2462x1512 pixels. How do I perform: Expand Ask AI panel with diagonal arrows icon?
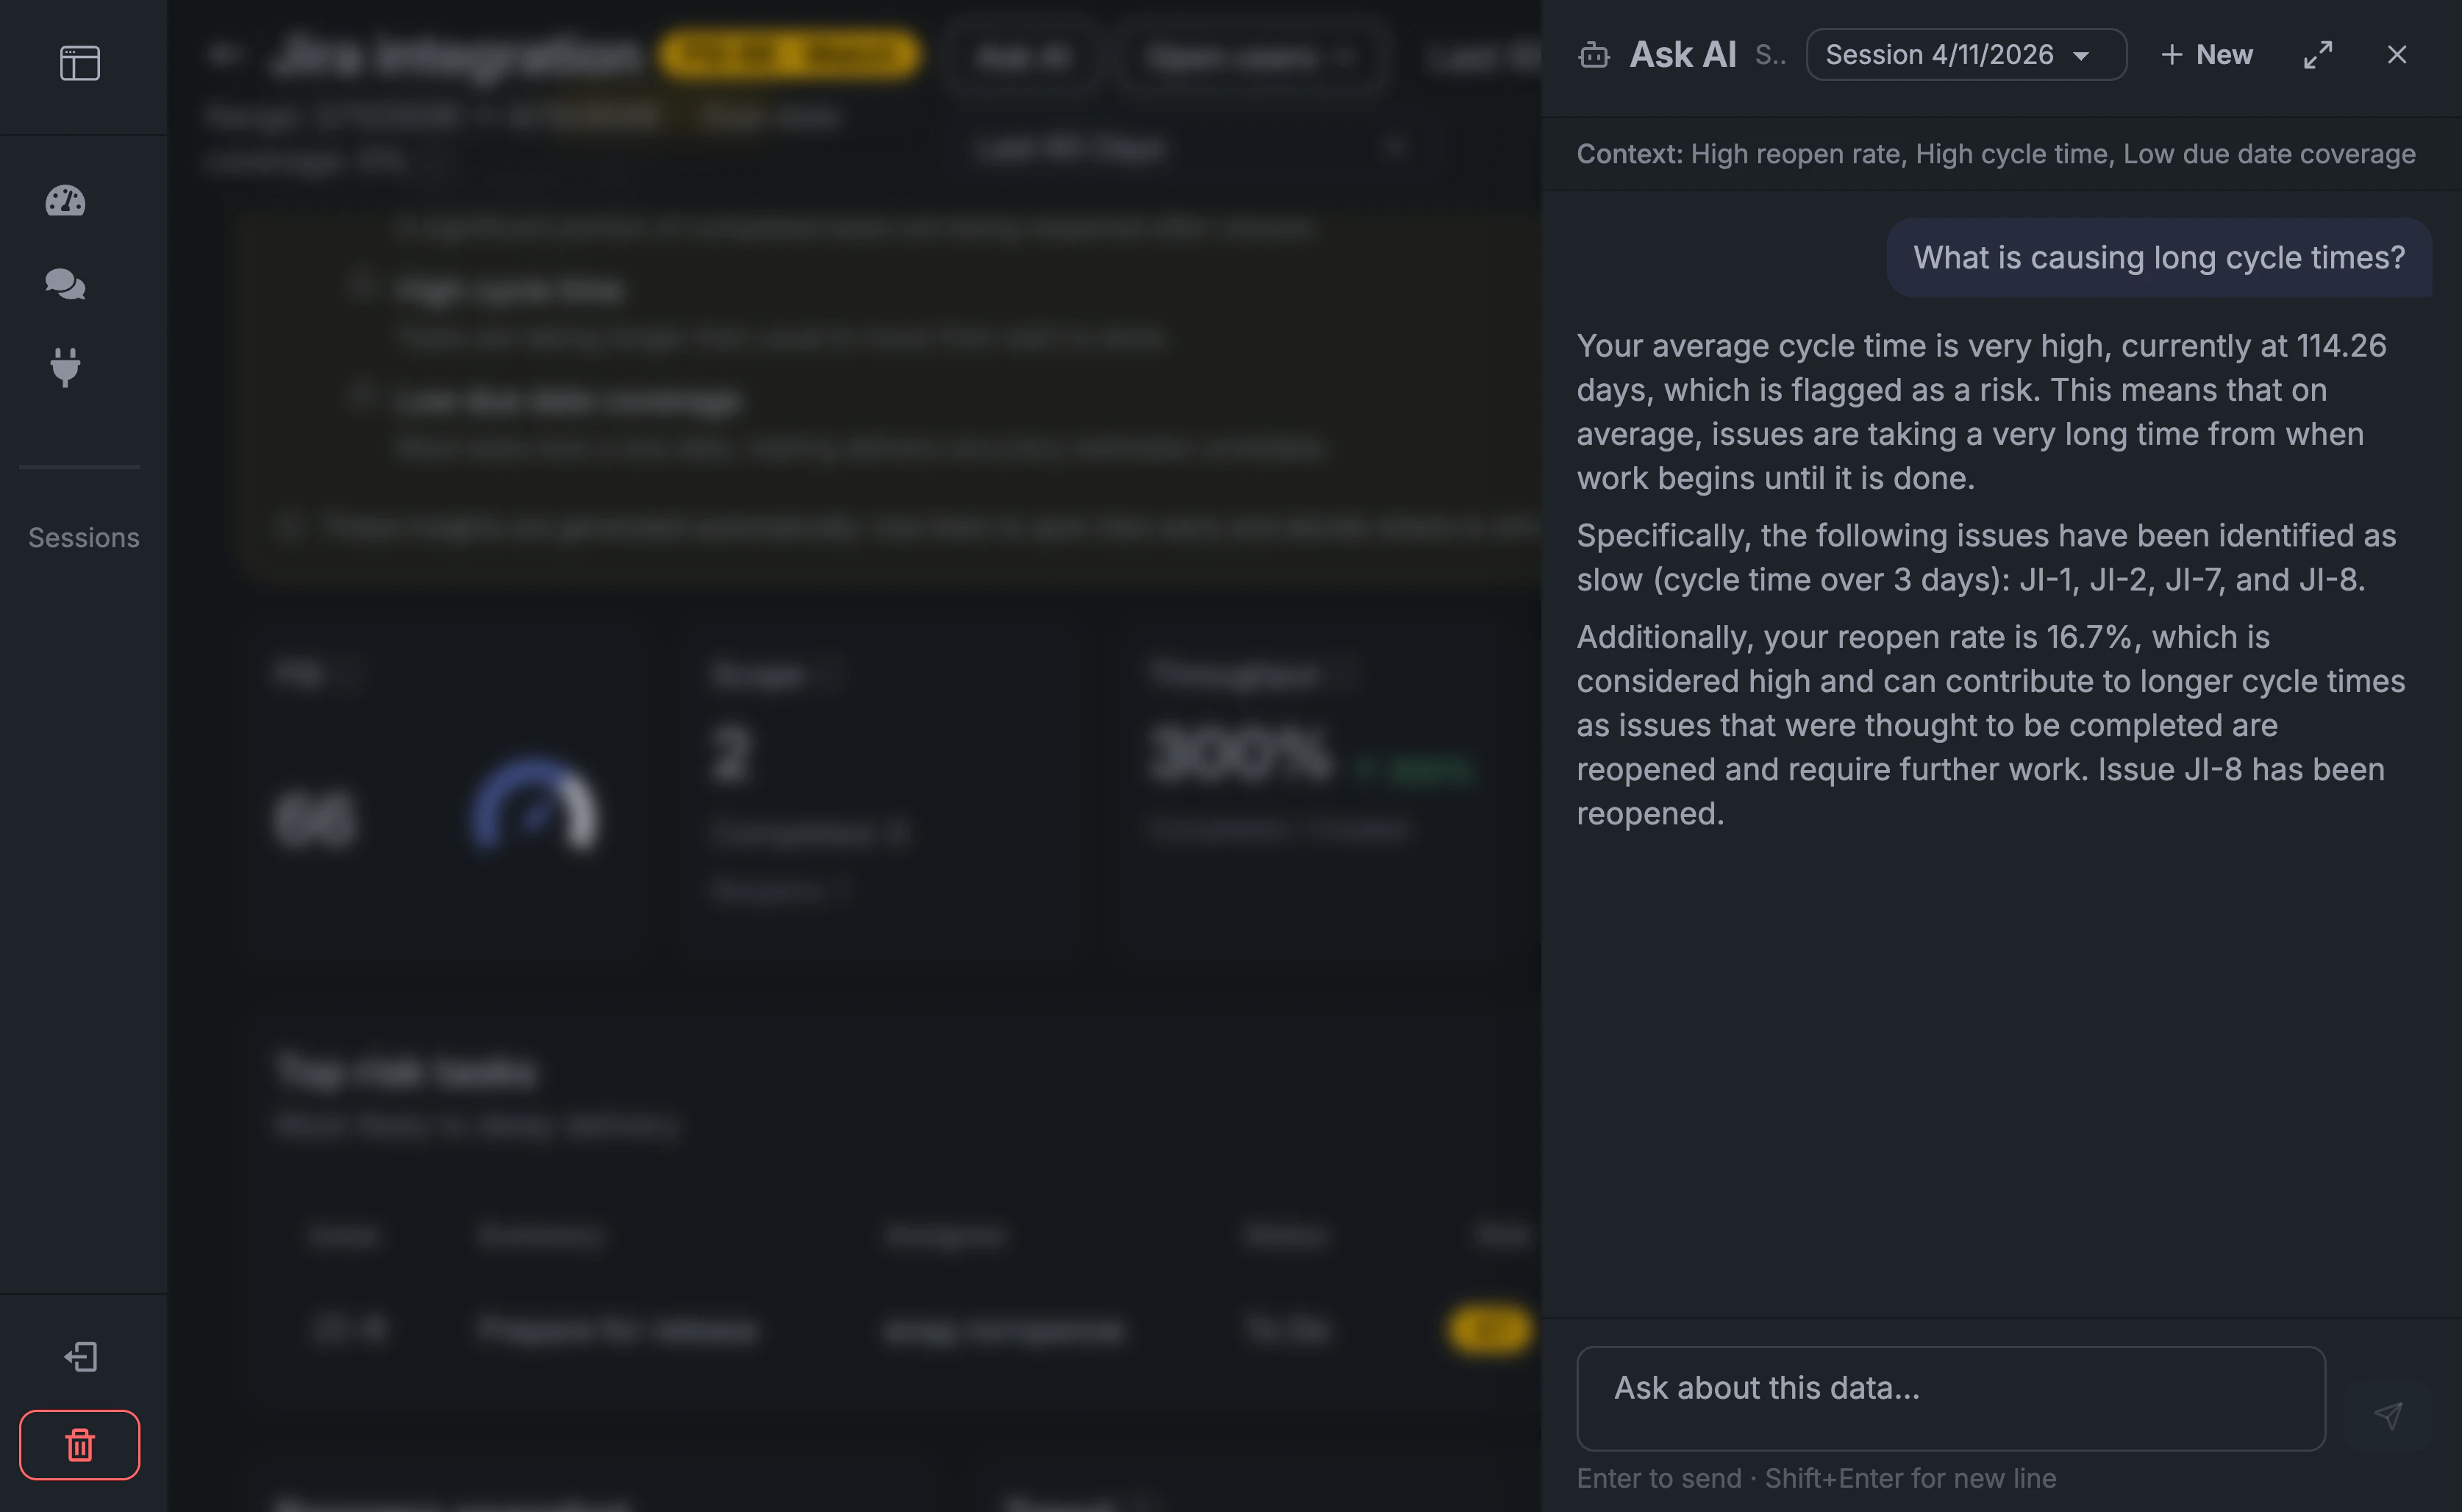pyautogui.click(x=2318, y=55)
